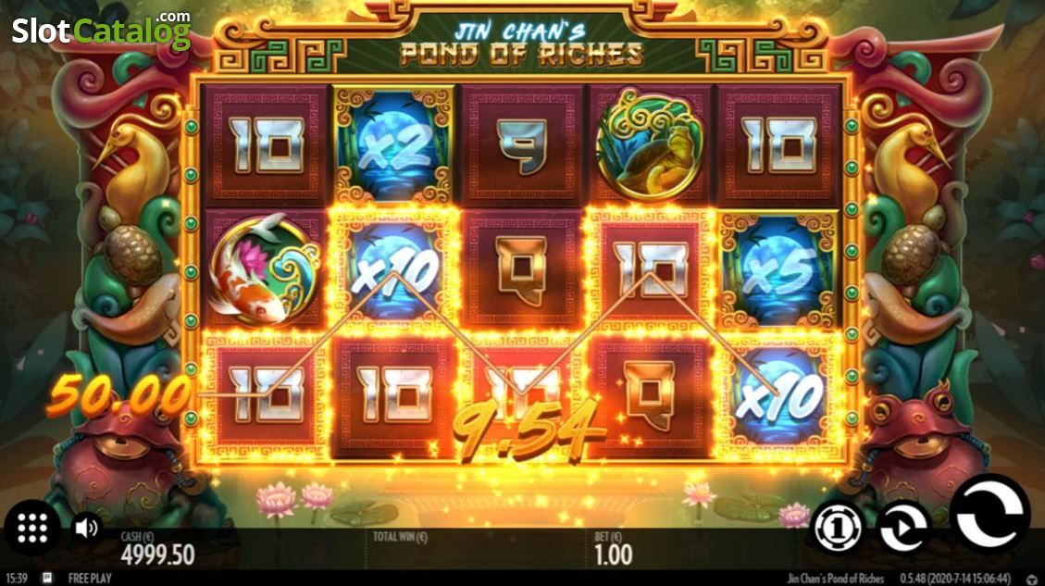Click the x10 moon in the second reel

click(394, 270)
